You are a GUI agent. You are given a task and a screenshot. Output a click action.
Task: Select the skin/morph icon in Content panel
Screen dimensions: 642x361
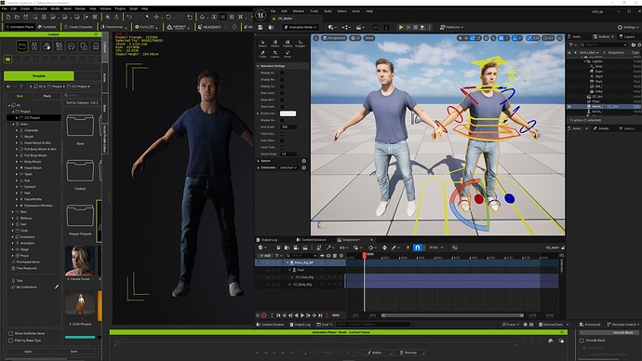click(47, 47)
